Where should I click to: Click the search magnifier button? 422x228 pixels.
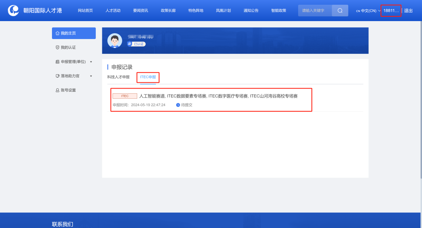340,11
